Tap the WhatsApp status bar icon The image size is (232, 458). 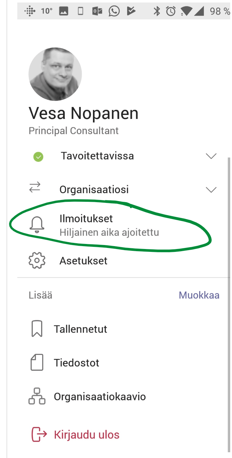tap(114, 11)
